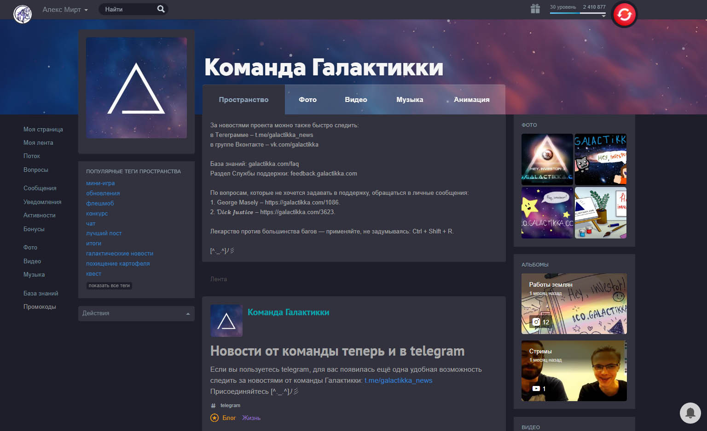Screen dimensions: 707x431
Task: Click the Жизнь category link
Action: [x=251, y=418]
